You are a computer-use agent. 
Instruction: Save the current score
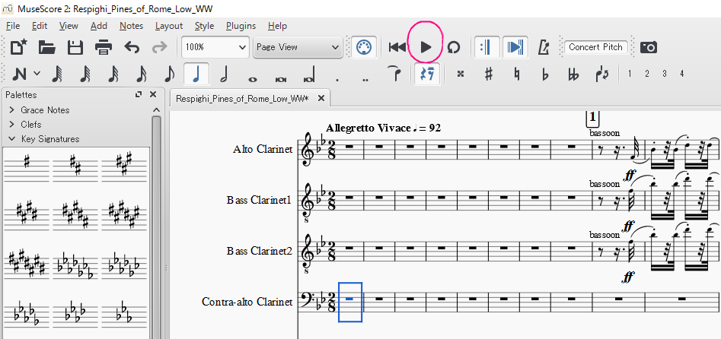75,47
